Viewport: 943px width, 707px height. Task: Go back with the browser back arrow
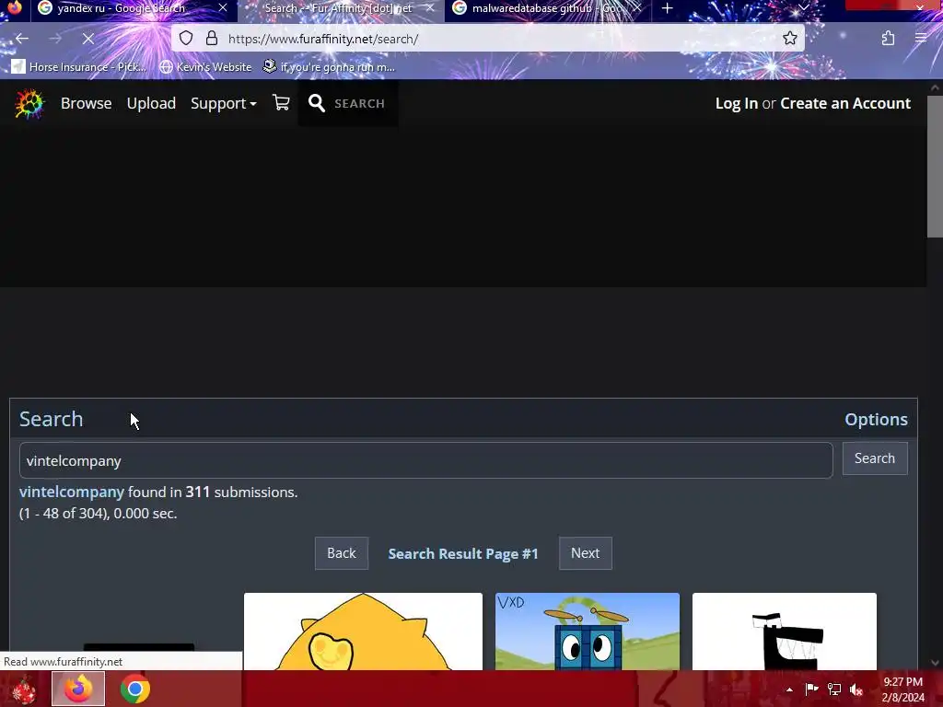22,39
